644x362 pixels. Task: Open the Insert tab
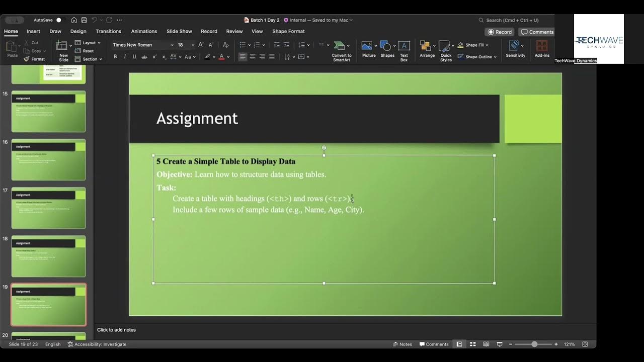pyautogui.click(x=33, y=31)
